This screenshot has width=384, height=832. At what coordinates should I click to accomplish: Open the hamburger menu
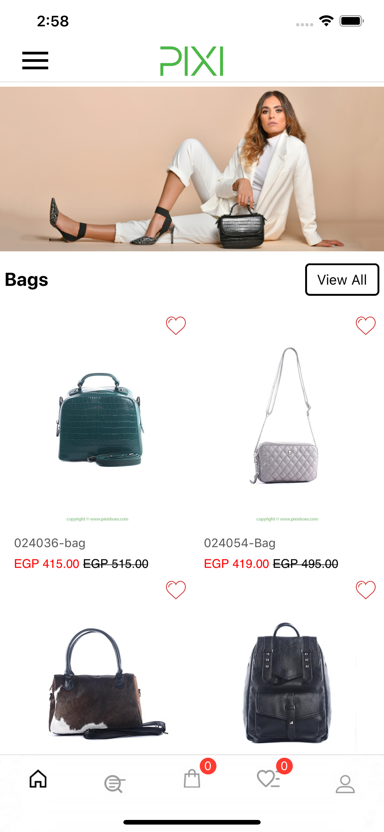coord(35,60)
